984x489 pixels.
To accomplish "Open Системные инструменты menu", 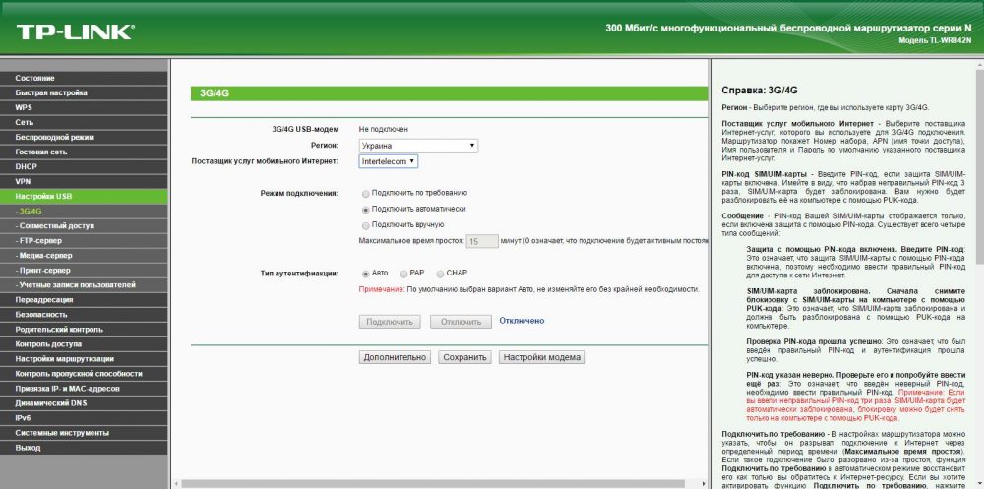I will (x=84, y=433).
